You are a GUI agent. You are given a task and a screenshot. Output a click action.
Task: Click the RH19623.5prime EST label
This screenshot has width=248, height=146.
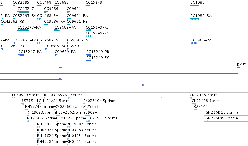point(41,112)
